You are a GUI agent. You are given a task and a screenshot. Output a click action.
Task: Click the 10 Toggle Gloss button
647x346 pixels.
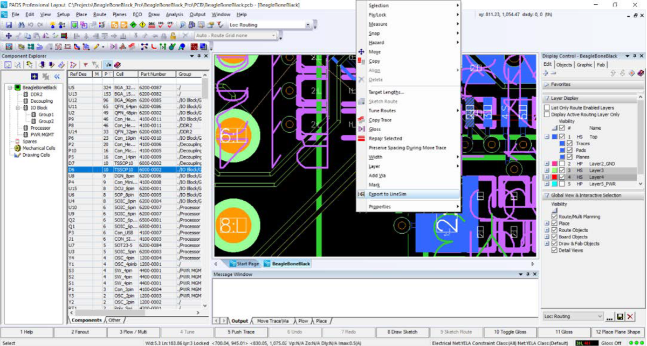pos(510,332)
